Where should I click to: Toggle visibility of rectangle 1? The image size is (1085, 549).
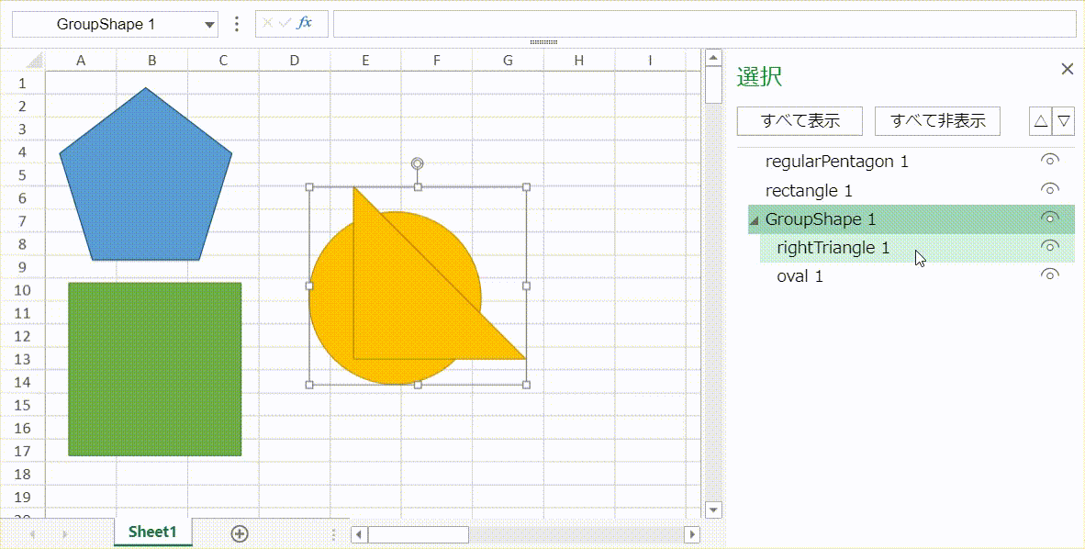coord(1050,190)
